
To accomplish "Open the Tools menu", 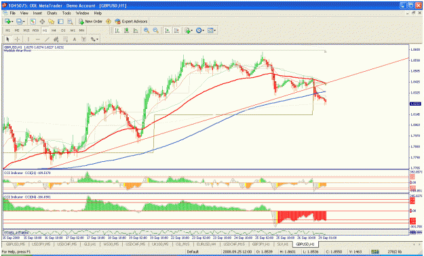I will point(66,13).
